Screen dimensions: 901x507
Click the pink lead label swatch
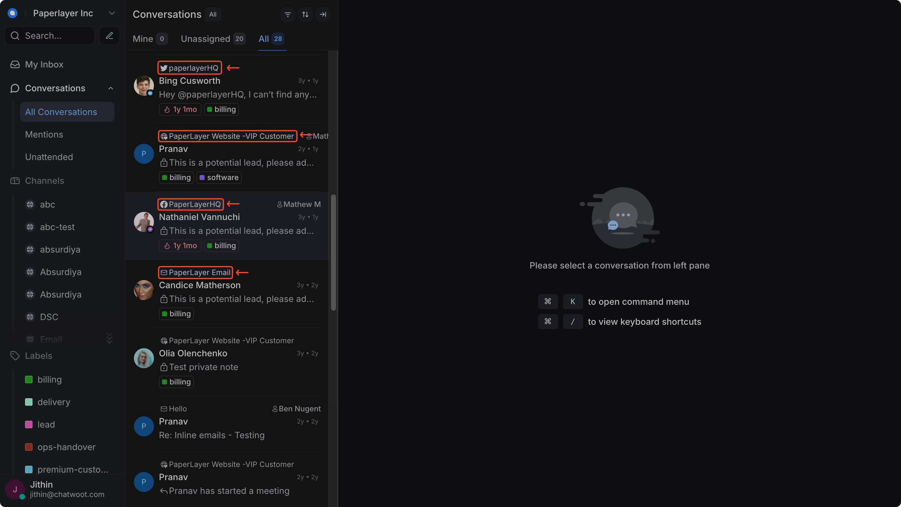click(x=29, y=424)
